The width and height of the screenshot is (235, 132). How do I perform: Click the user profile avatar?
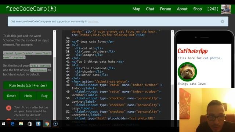click(226, 9)
